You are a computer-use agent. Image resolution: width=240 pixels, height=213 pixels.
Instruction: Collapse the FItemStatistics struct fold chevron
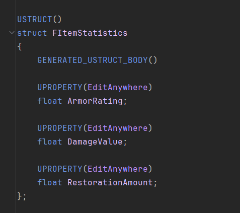coord(12,32)
